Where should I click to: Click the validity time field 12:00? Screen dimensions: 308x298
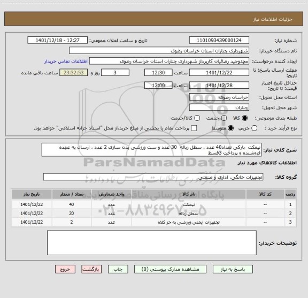click(x=158, y=85)
